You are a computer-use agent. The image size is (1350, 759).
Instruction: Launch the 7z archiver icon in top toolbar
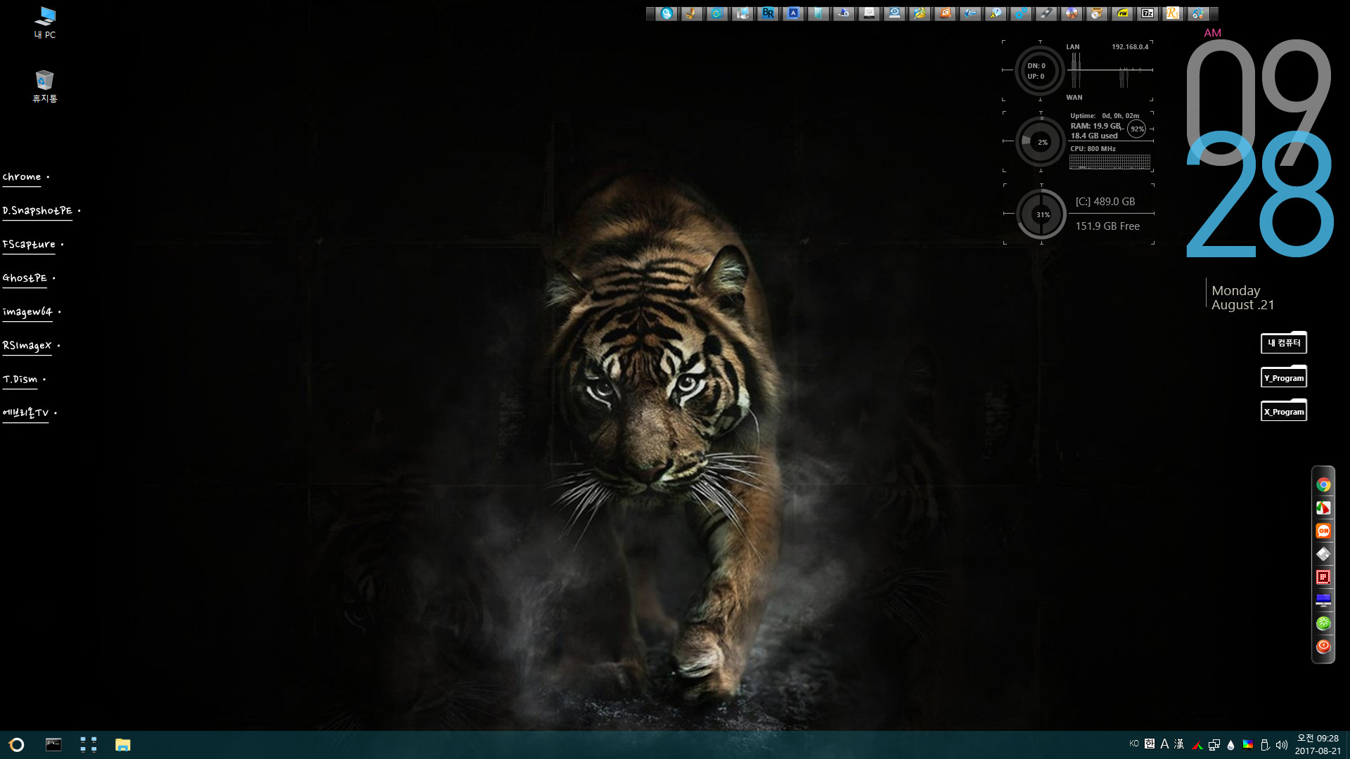click(1147, 13)
